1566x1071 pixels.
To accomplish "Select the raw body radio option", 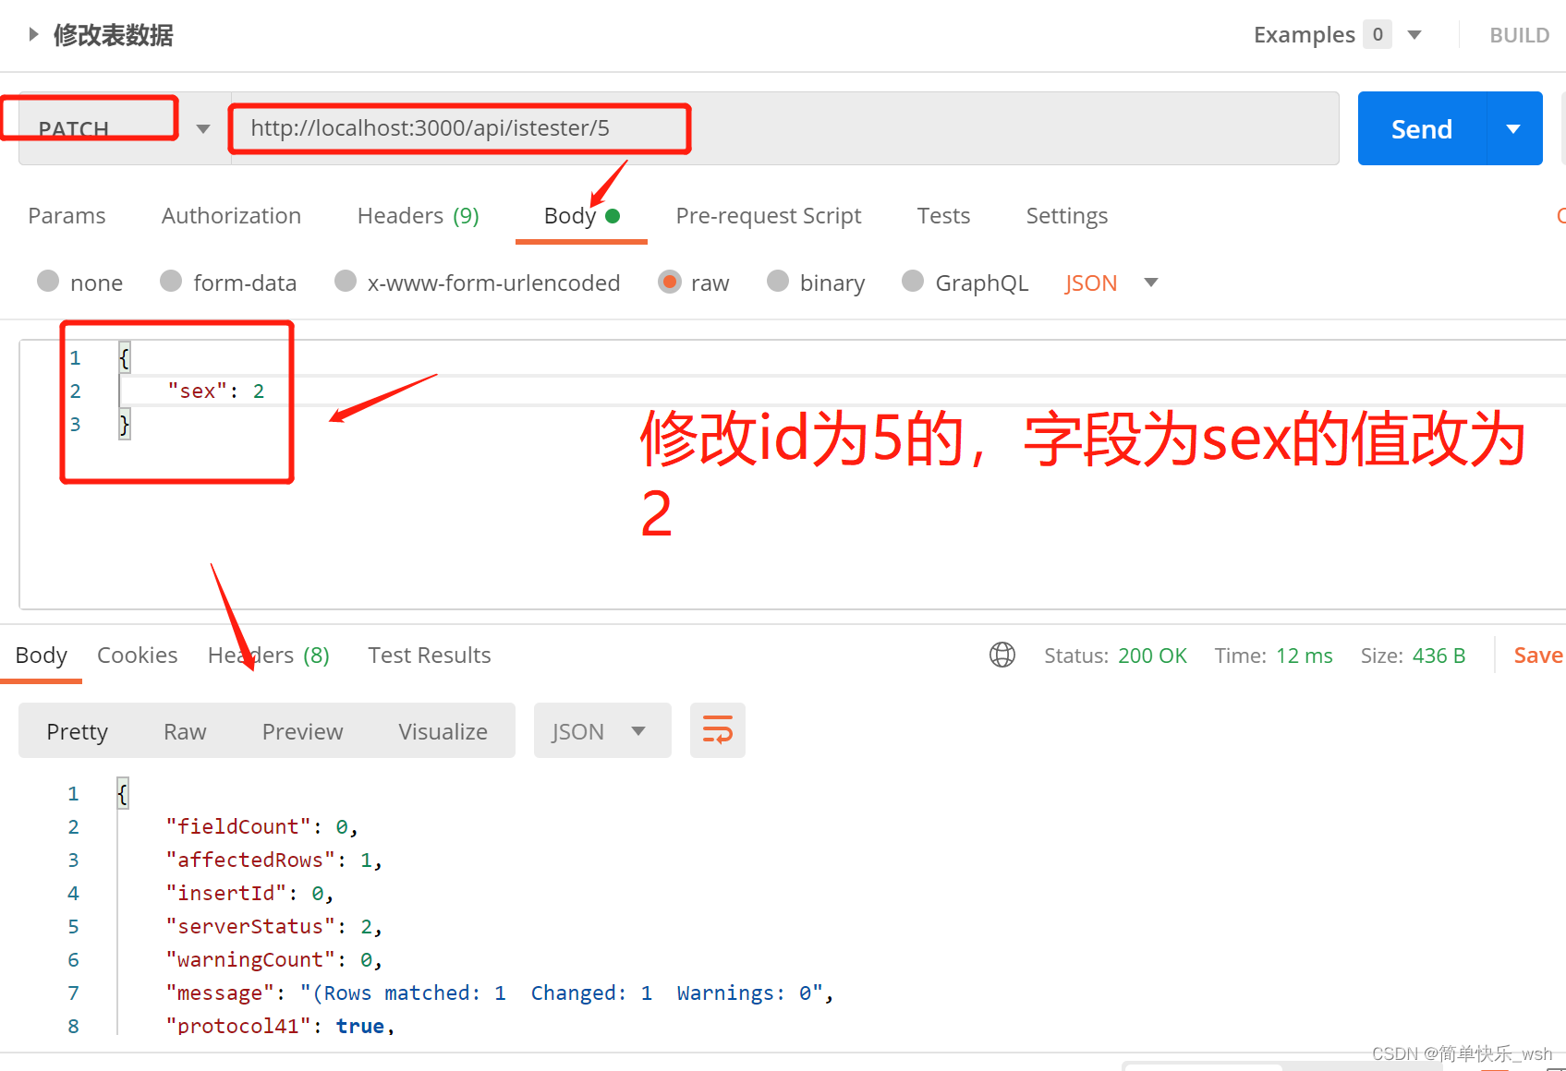I will coord(669,281).
